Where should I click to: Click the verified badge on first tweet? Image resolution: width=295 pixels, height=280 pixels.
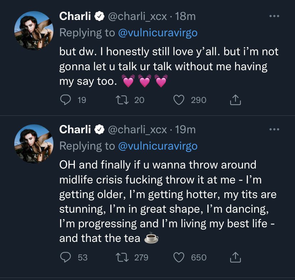[x=99, y=16]
